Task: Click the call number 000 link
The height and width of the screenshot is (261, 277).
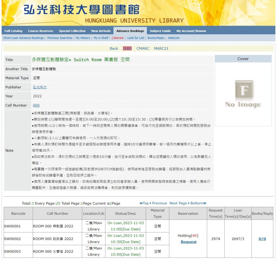Action: click(x=36, y=106)
